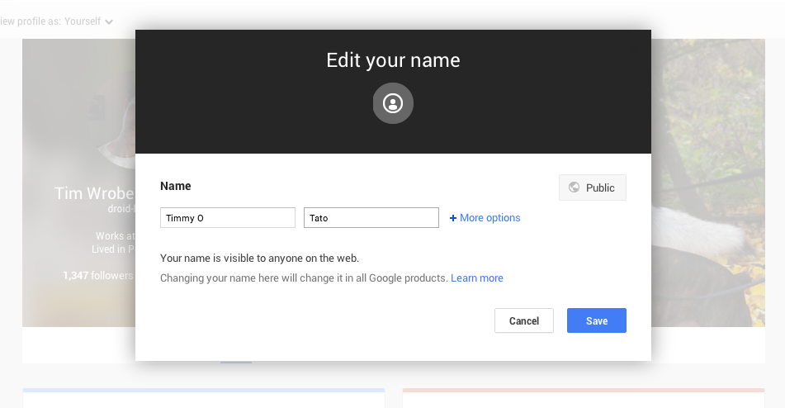Click the chevron arrow next to Yourself

click(x=109, y=21)
